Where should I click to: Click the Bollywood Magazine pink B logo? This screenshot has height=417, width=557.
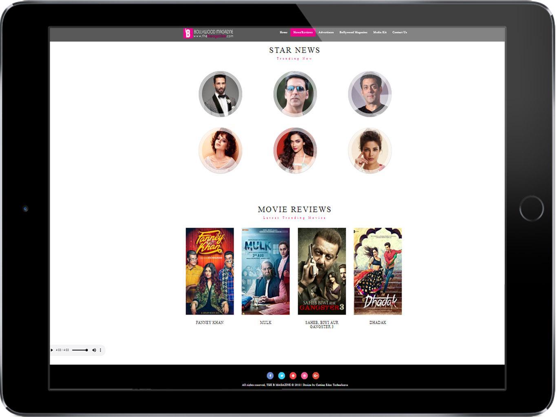click(x=188, y=33)
